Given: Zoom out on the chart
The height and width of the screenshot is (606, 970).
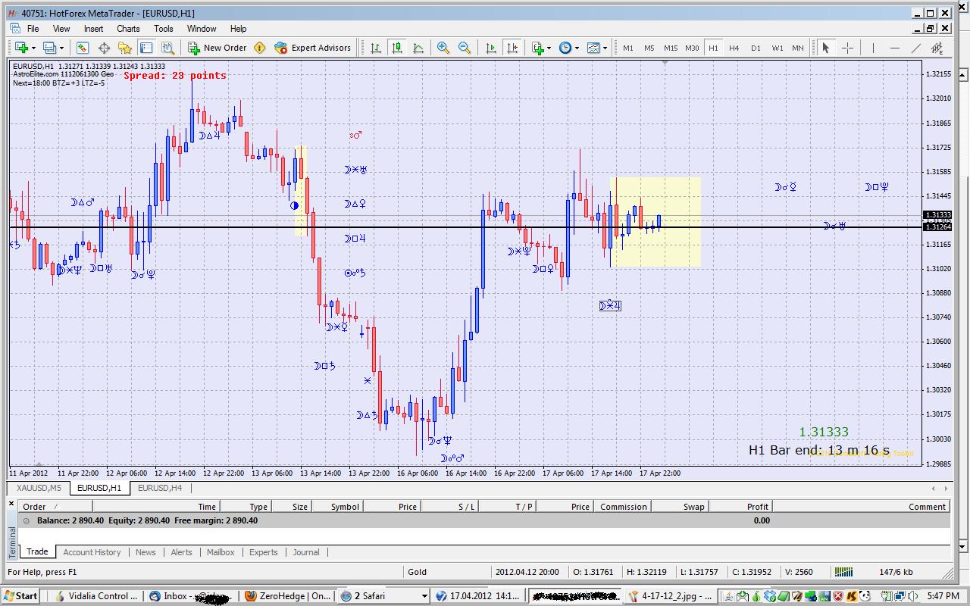Looking at the screenshot, I should [465, 48].
